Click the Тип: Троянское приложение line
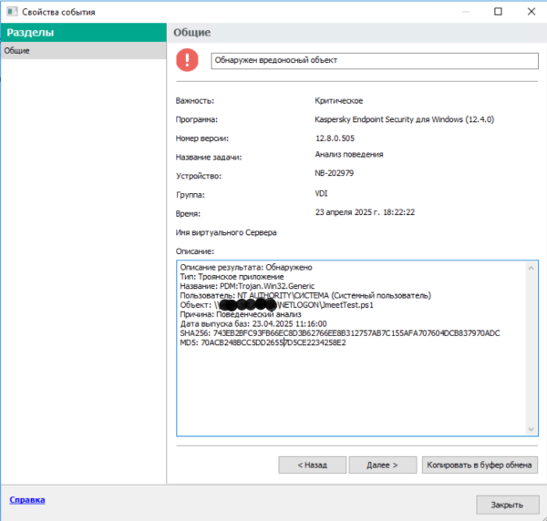 232,277
